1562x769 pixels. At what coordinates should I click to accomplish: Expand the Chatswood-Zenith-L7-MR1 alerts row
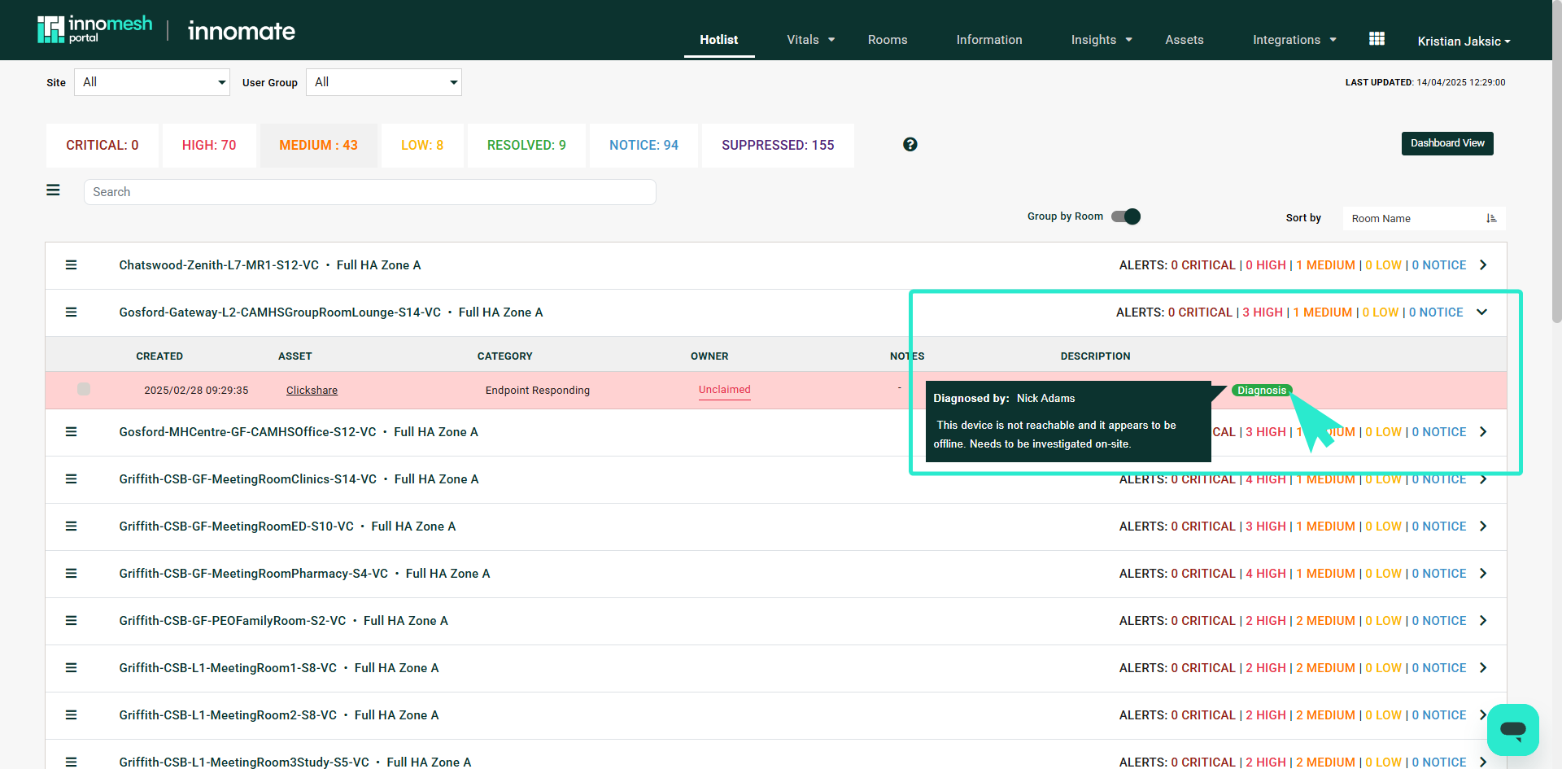1484,264
